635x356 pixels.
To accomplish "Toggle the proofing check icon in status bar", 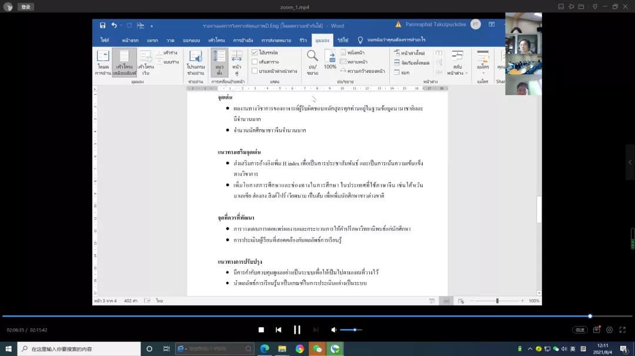I will pyautogui.click(x=148, y=301).
